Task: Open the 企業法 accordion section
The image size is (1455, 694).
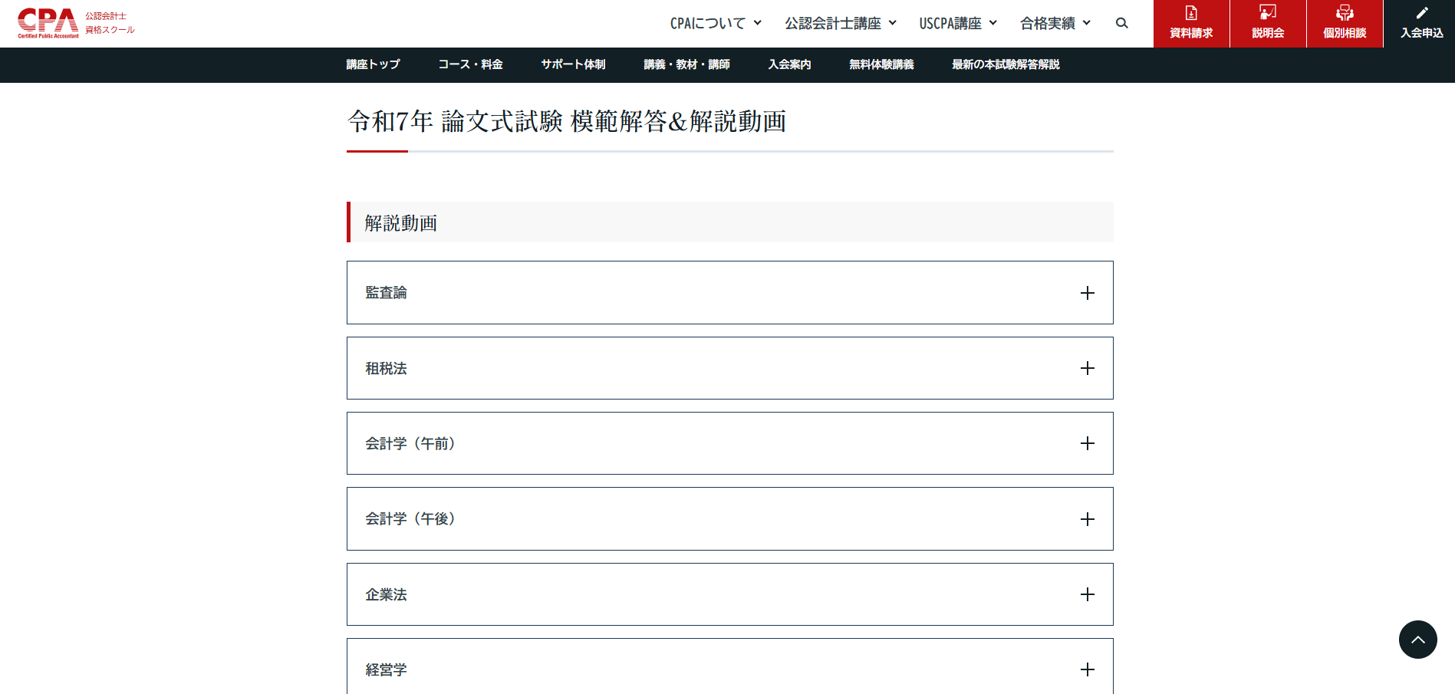Action: [729, 594]
